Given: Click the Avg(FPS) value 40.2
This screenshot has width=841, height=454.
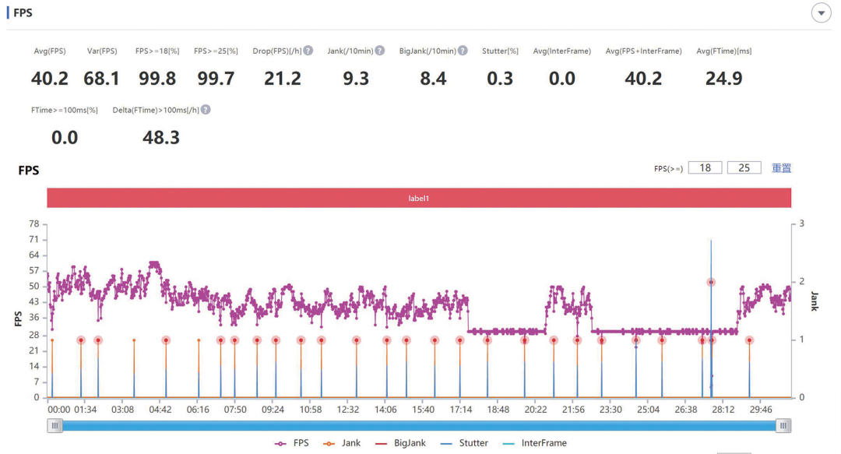Looking at the screenshot, I should [x=49, y=79].
